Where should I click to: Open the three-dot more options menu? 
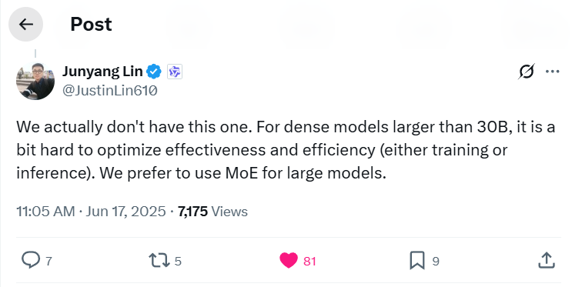552,72
